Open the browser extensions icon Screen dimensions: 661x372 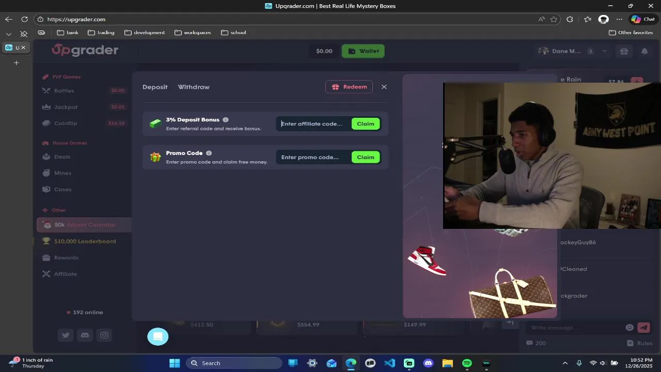570,19
